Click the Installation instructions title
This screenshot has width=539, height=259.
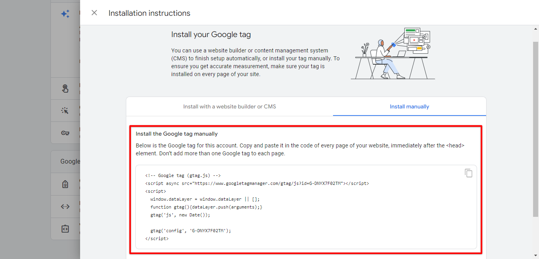click(x=149, y=13)
